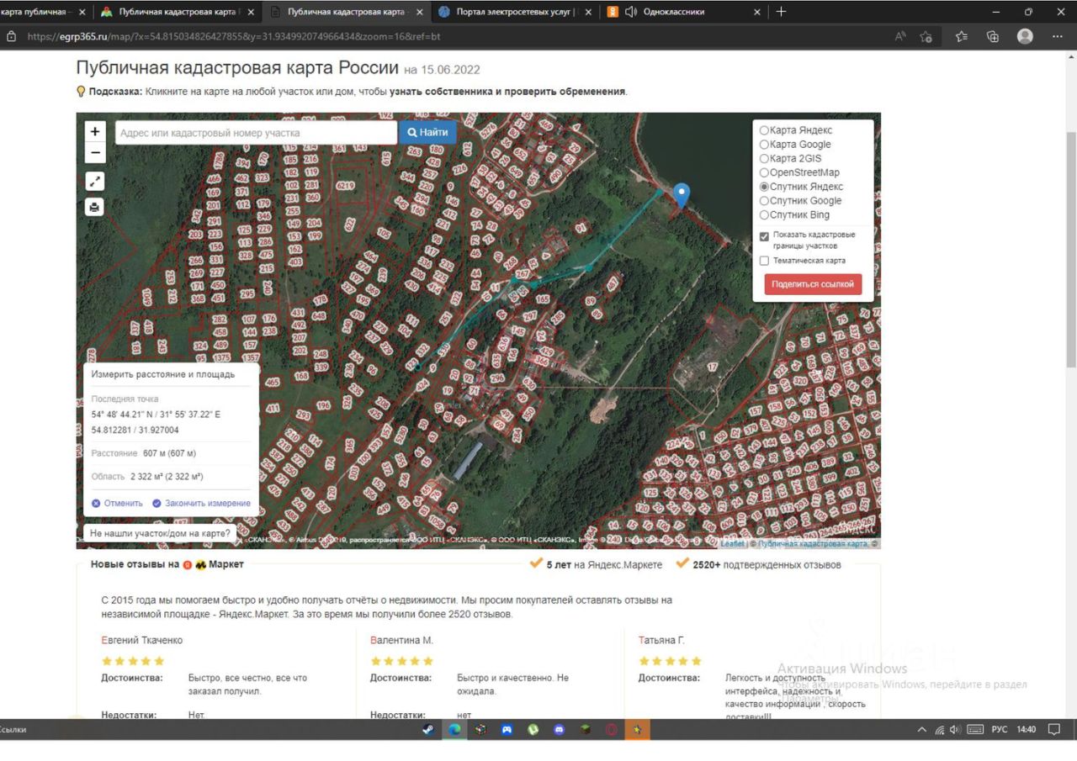Open Discord from the taskbar
1077x761 pixels.
560,730
